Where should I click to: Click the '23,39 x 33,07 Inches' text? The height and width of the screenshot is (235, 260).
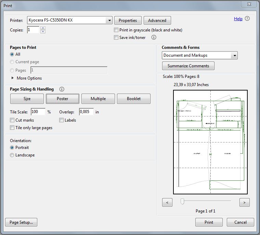pos(191,85)
